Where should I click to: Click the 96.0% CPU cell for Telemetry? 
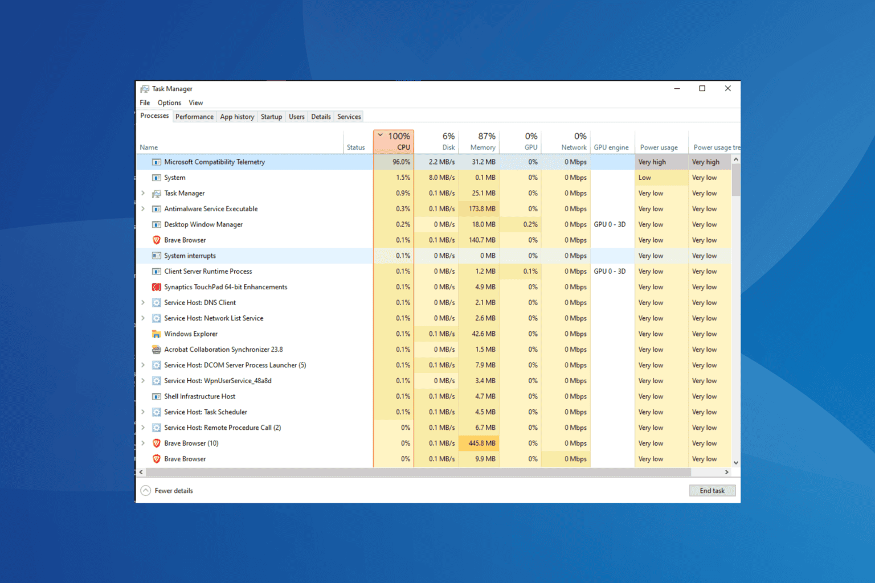(x=394, y=162)
